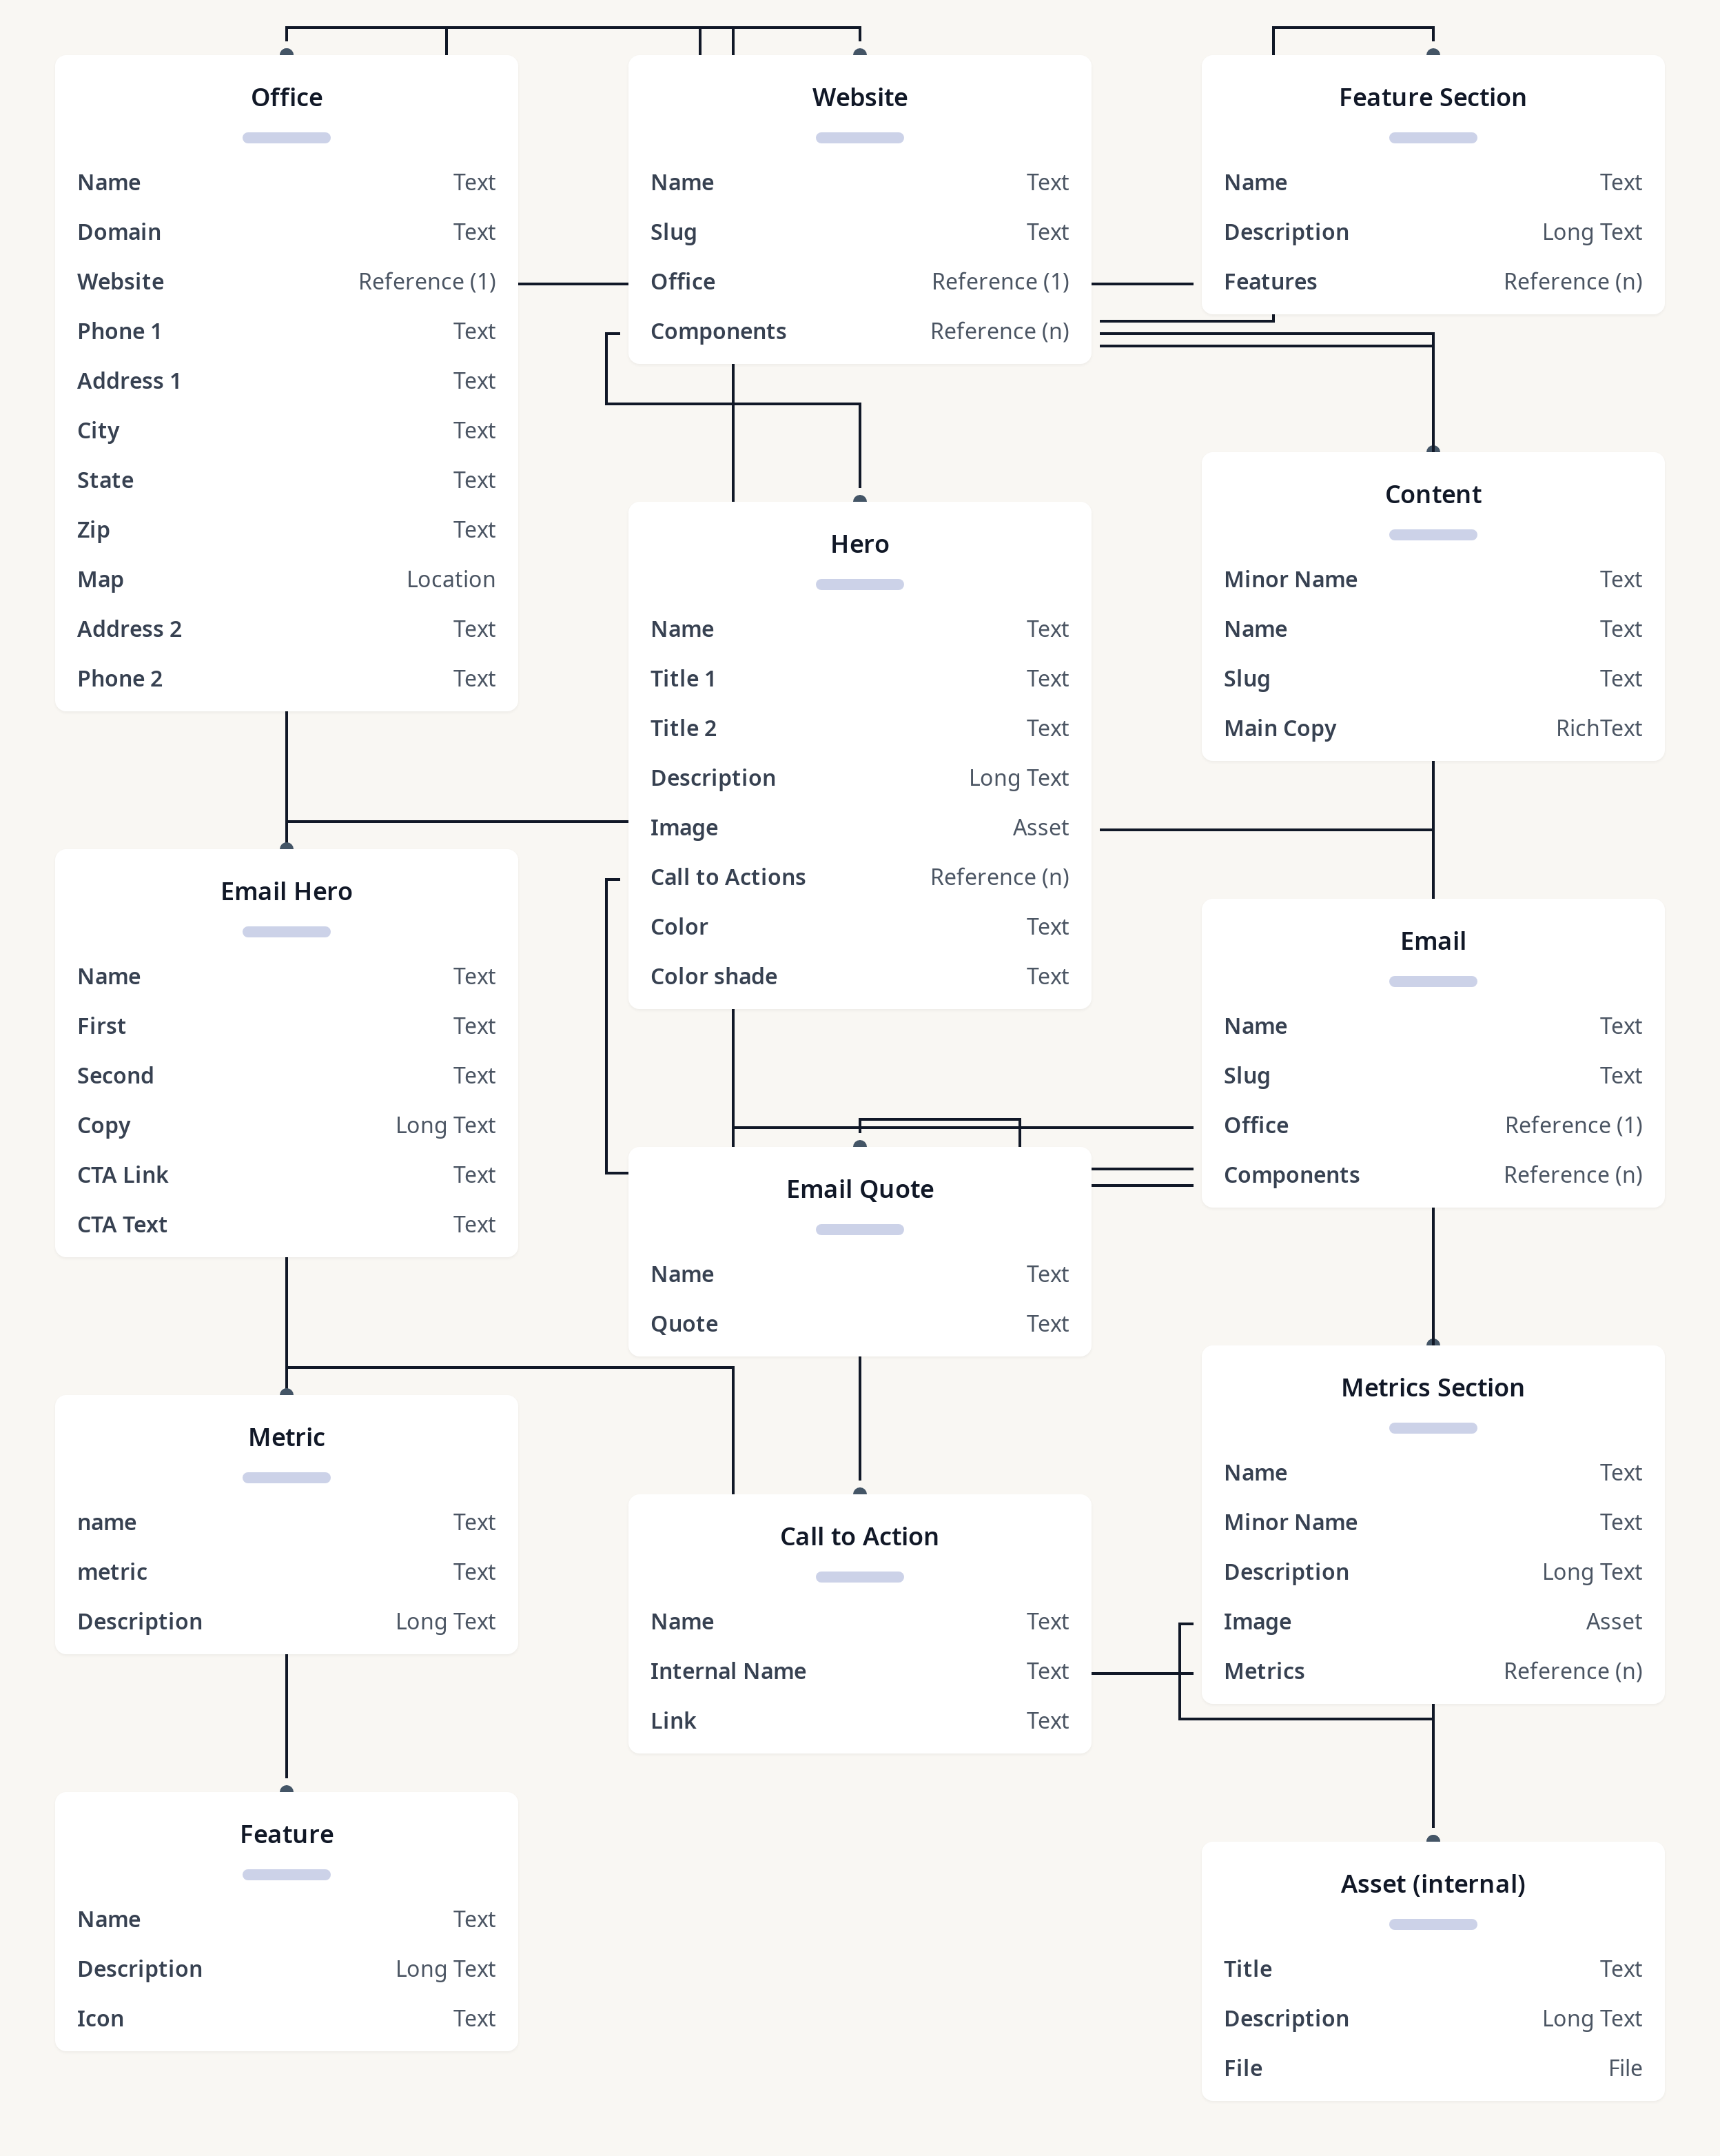Click the Hero Image Asset field
Image resolution: width=1720 pixels, height=2156 pixels.
point(860,825)
